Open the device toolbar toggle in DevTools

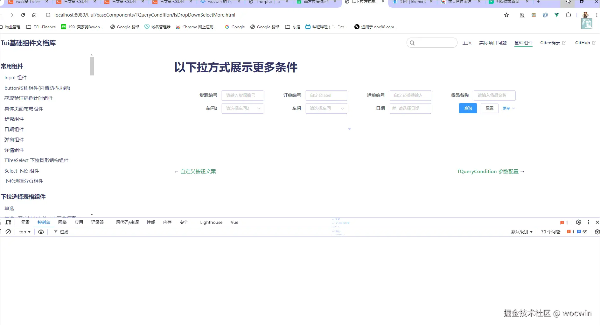[9, 222]
